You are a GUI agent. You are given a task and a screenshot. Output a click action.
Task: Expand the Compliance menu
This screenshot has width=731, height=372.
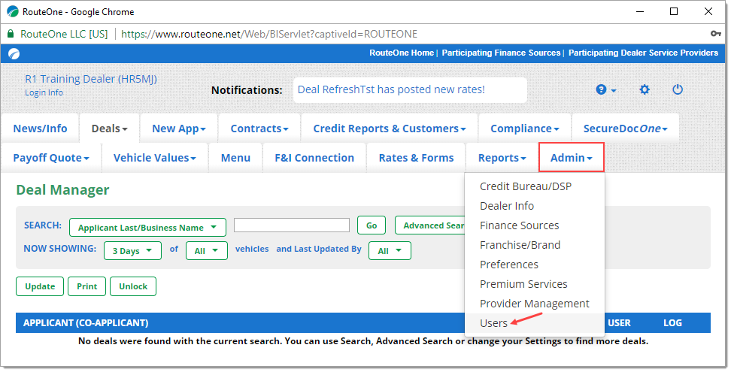524,129
